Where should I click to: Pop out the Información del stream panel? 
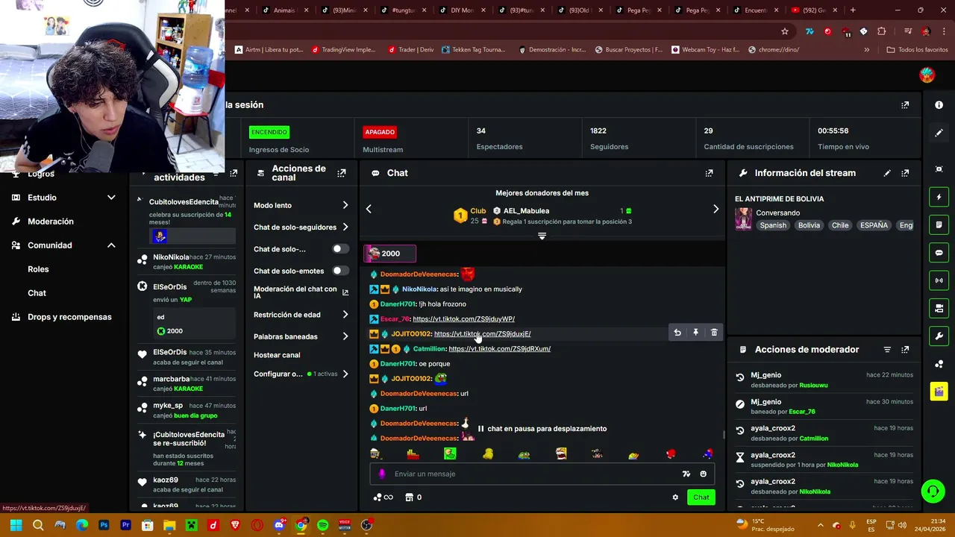(905, 173)
